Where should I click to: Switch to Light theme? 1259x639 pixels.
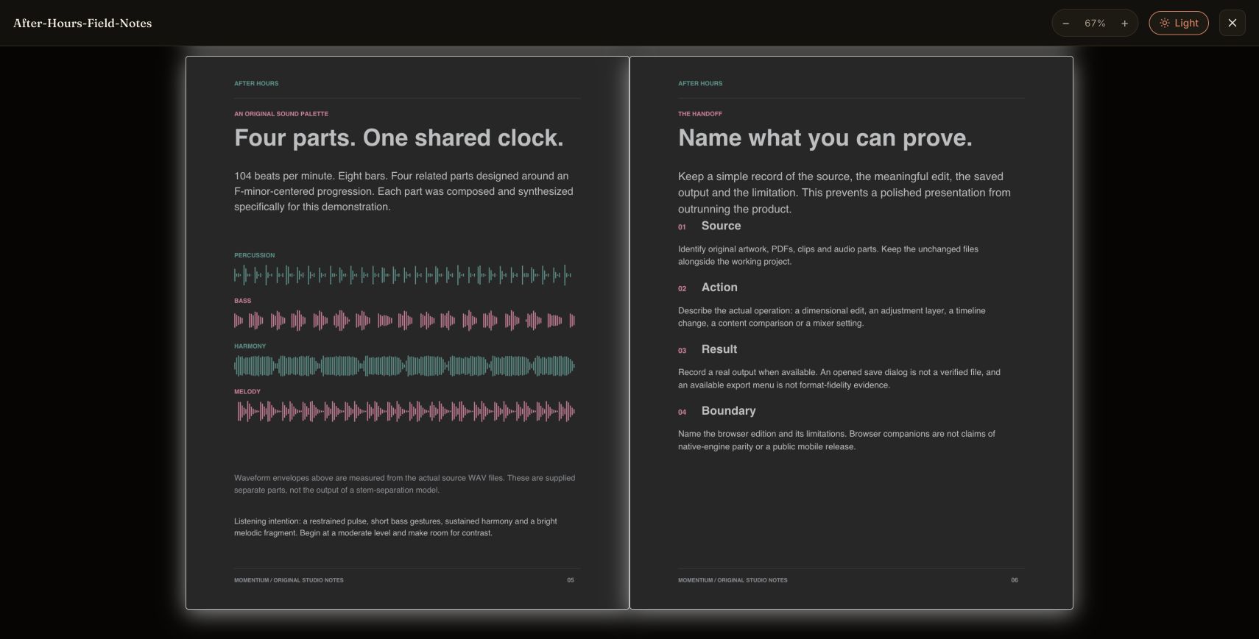1179,23
